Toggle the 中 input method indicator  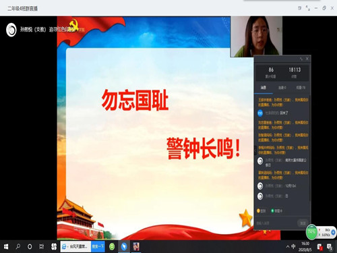(x=293, y=246)
